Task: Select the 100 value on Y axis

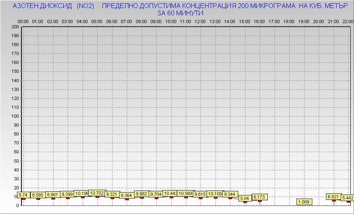Action: click(x=15, y=116)
